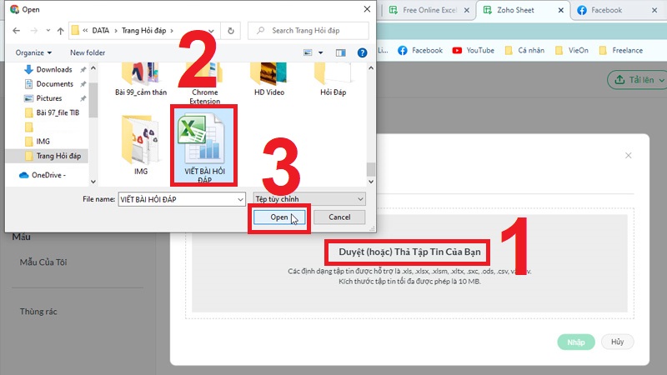
Task: Click the Open button
Action: (279, 217)
